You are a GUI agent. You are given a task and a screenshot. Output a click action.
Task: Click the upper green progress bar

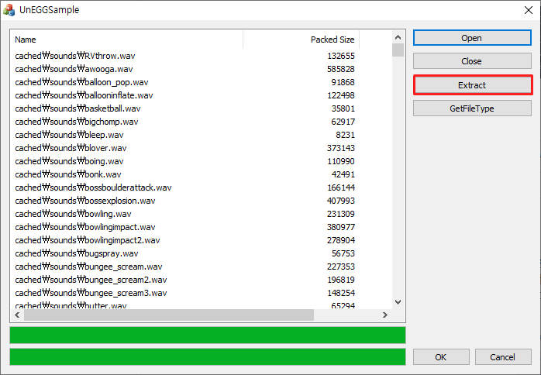tap(208, 335)
